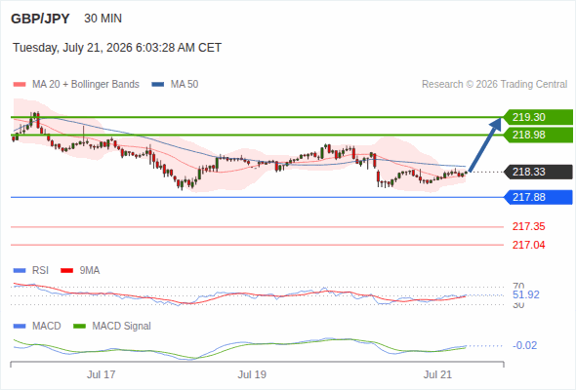This screenshot has height=390, width=576.
Task: Click the RSI blue legend swatch
Action: tap(20, 271)
